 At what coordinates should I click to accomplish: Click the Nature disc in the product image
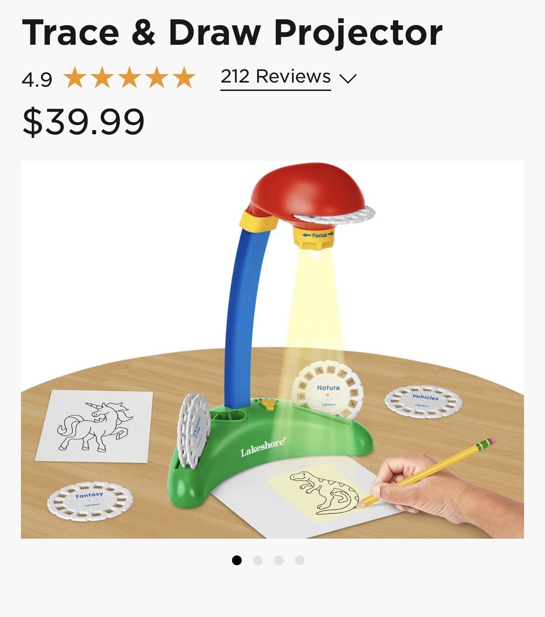(x=327, y=389)
